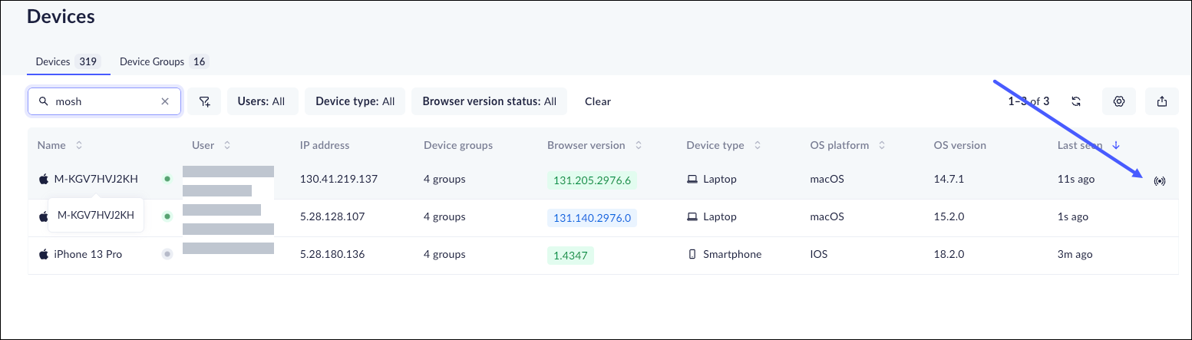The image size is (1192, 340).
Task: Click into the search input containing mosh
Action: pos(104,101)
